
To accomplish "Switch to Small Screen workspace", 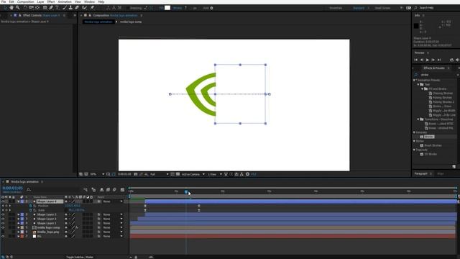I will click(382, 8).
